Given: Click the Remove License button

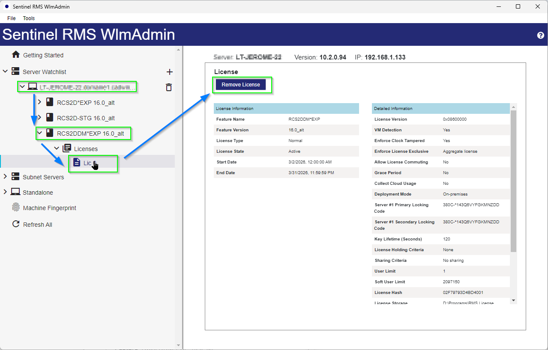Looking at the screenshot, I should pyautogui.click(x=241, y=85).
